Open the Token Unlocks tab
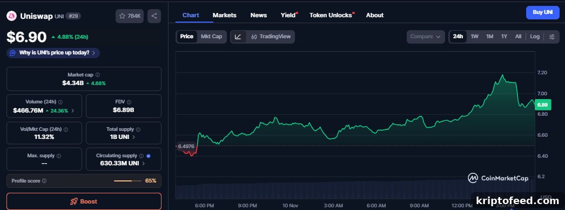 coord(331,15)
